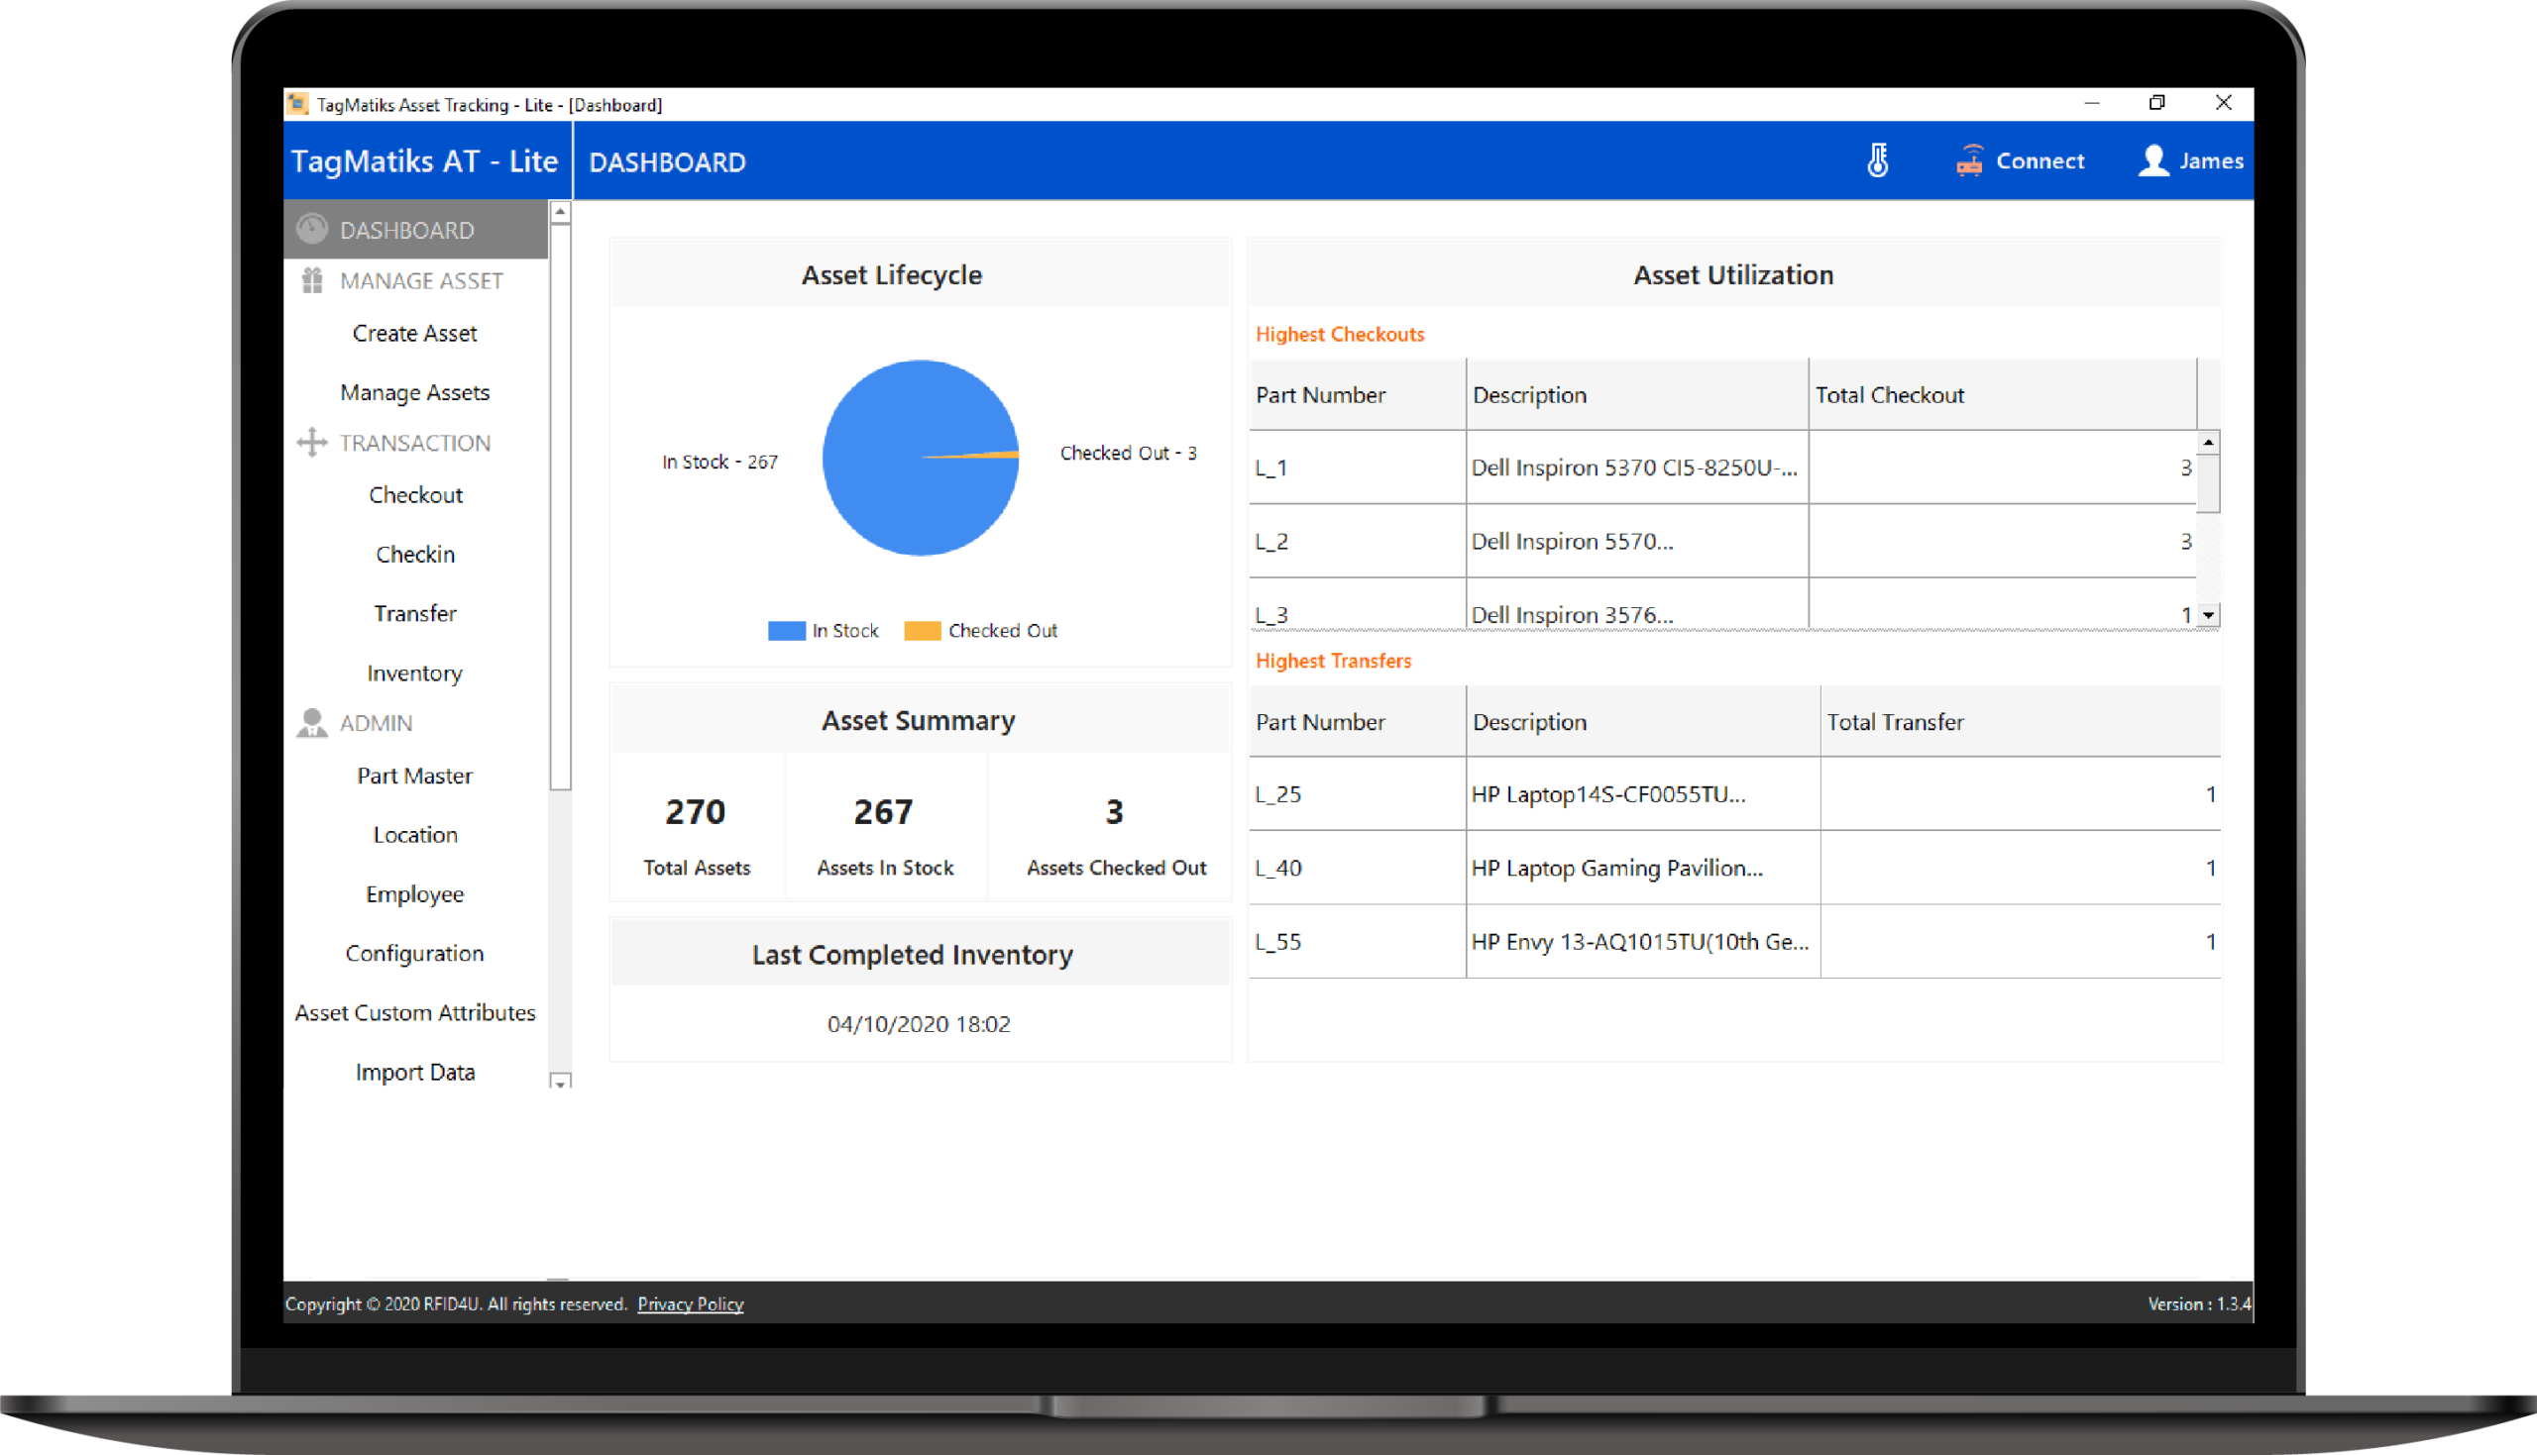Click the sidebar scrollbar down arrow
The width and height of the screenshot is (2537, 1455).
coord(561,1083)
